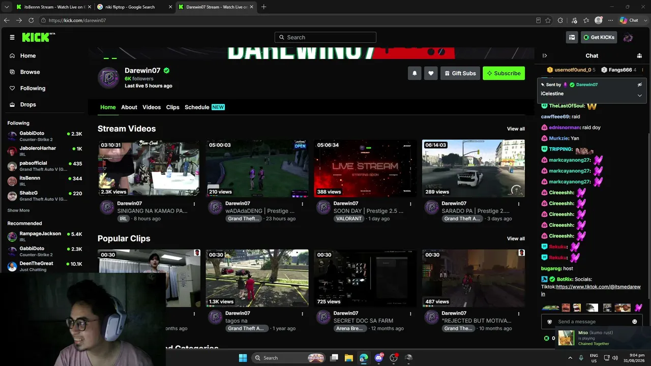Image resolution: width=651 pixels, height=366 pixels.
Task: Expand the pinned iCelestine message
Action: click(640, 95)
